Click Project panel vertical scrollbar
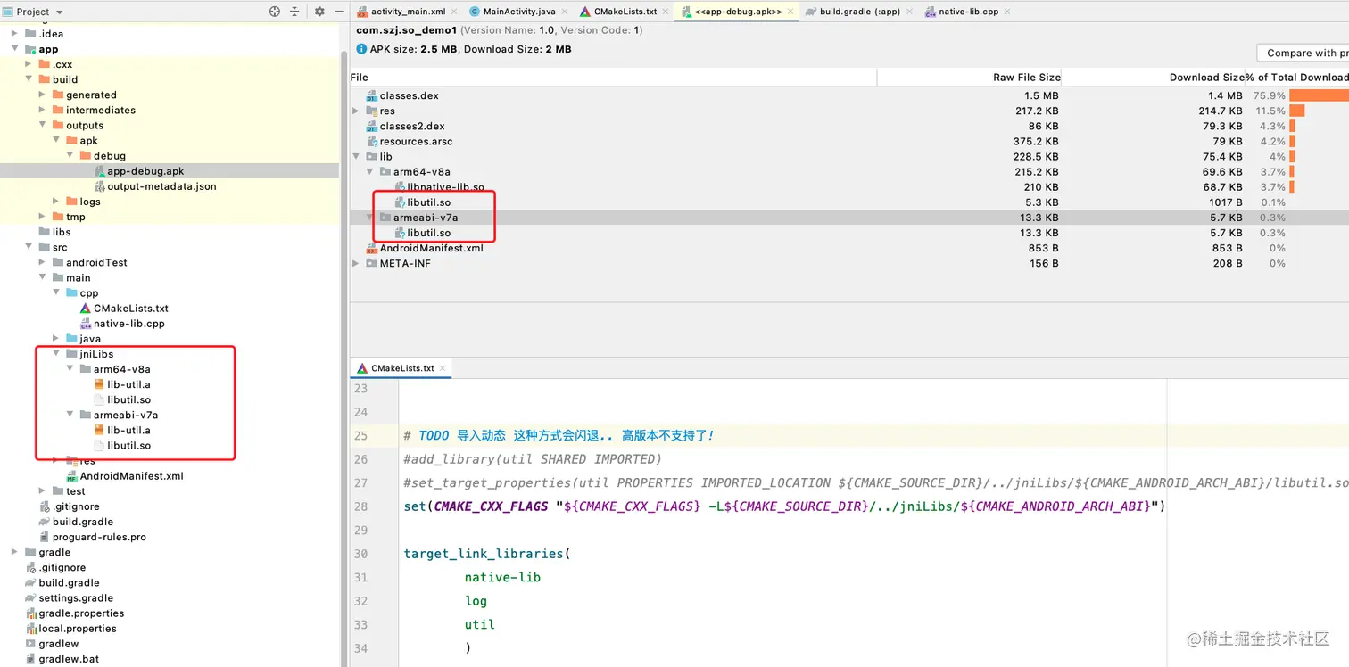This screenshot has width=1349, height=667. click(x=344, y=357)
